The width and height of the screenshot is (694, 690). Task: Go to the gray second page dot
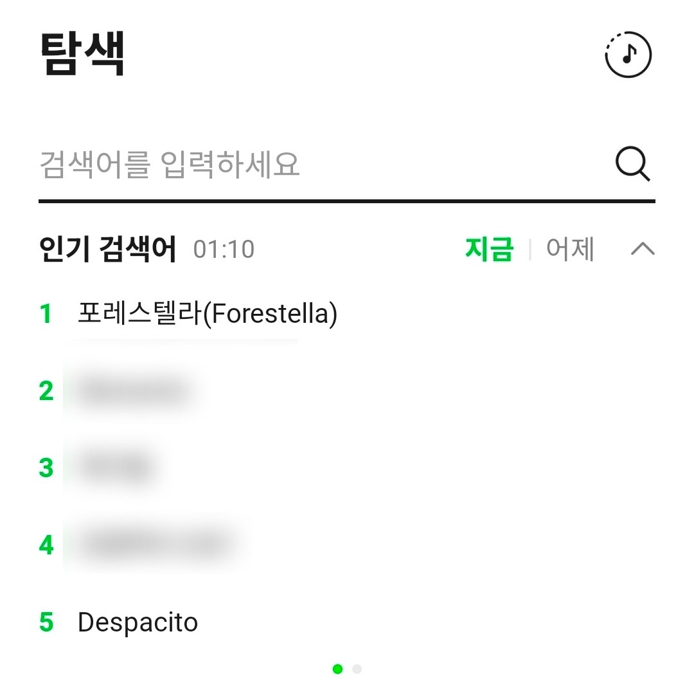357,669
